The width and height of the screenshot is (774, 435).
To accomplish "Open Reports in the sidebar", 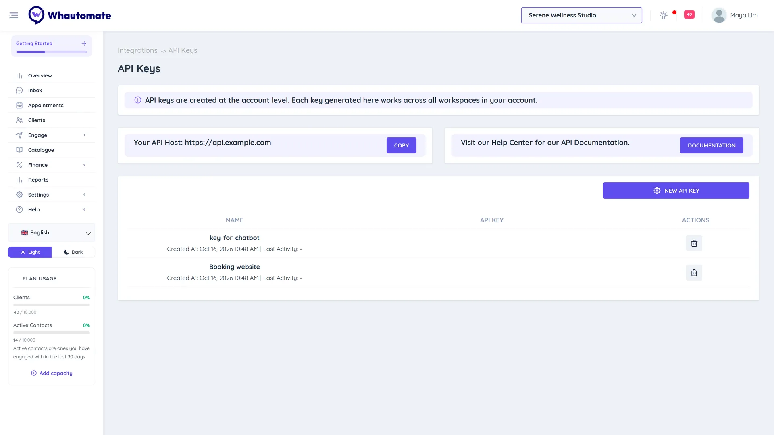I will (52, 180).
